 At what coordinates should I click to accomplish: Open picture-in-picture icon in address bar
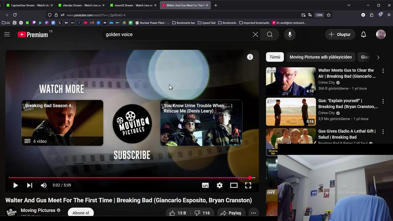pos(303,15)
